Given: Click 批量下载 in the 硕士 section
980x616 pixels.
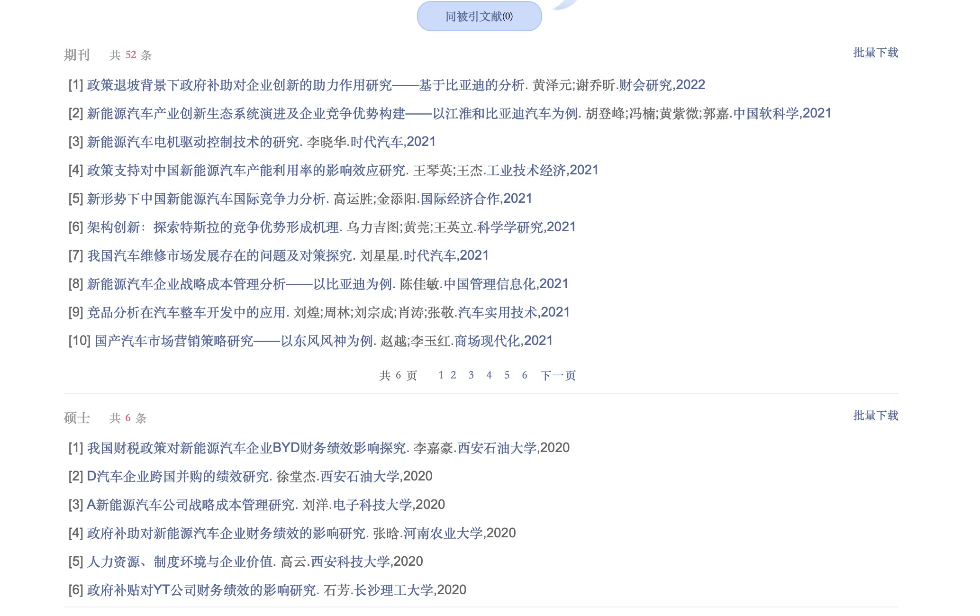Looking at the screenshot, I should click(x=875, y=416).
